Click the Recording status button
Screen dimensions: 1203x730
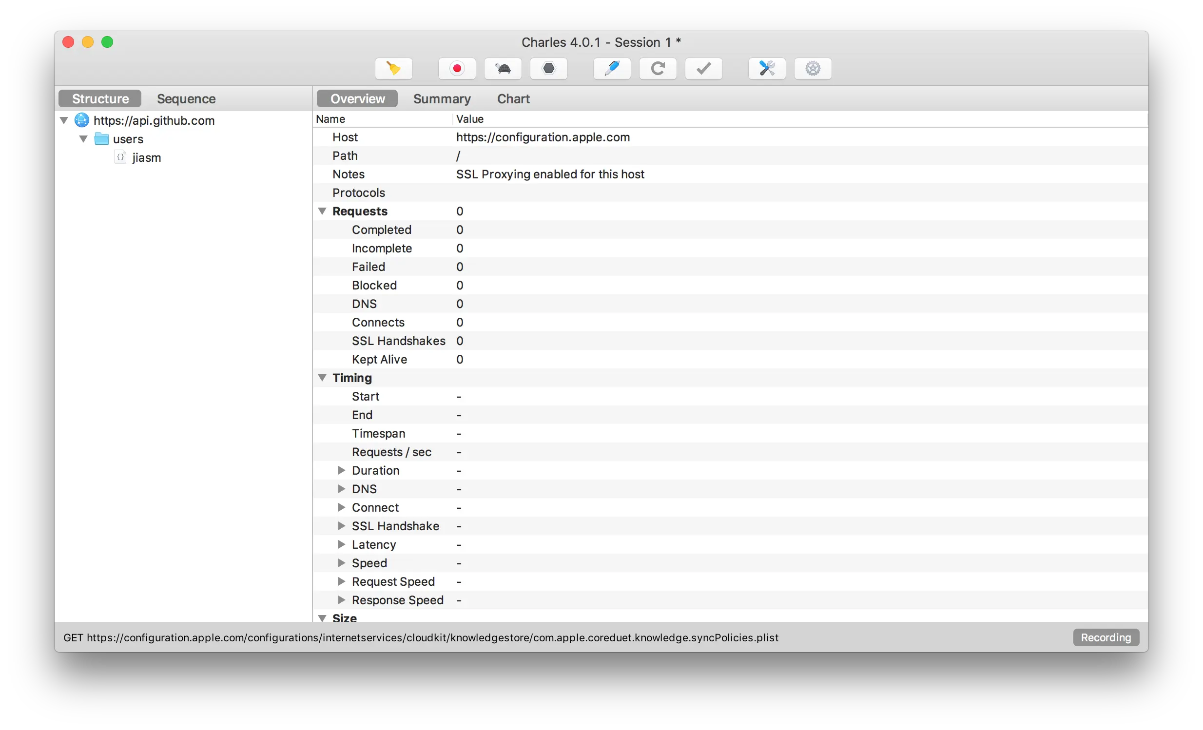pos(1106,637)
